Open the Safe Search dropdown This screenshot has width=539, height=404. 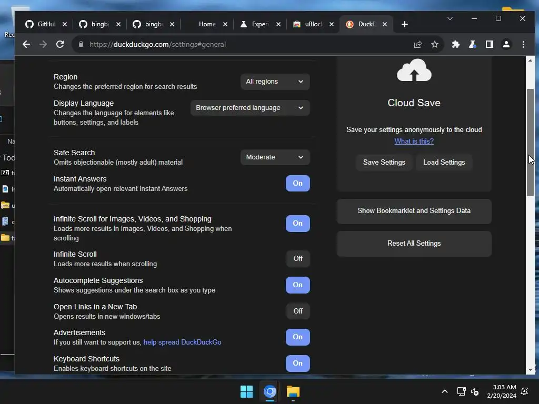pyautogui.click(x=275, y=157)
